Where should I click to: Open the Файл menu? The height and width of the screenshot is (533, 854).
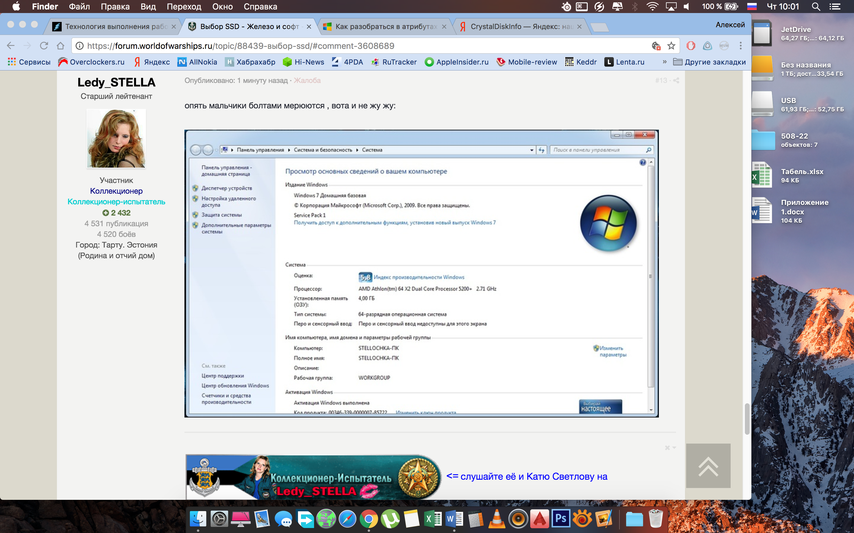tap(79, 6)
